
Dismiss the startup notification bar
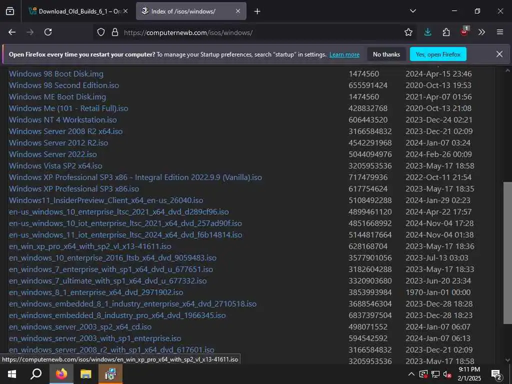tap(499, 54)
